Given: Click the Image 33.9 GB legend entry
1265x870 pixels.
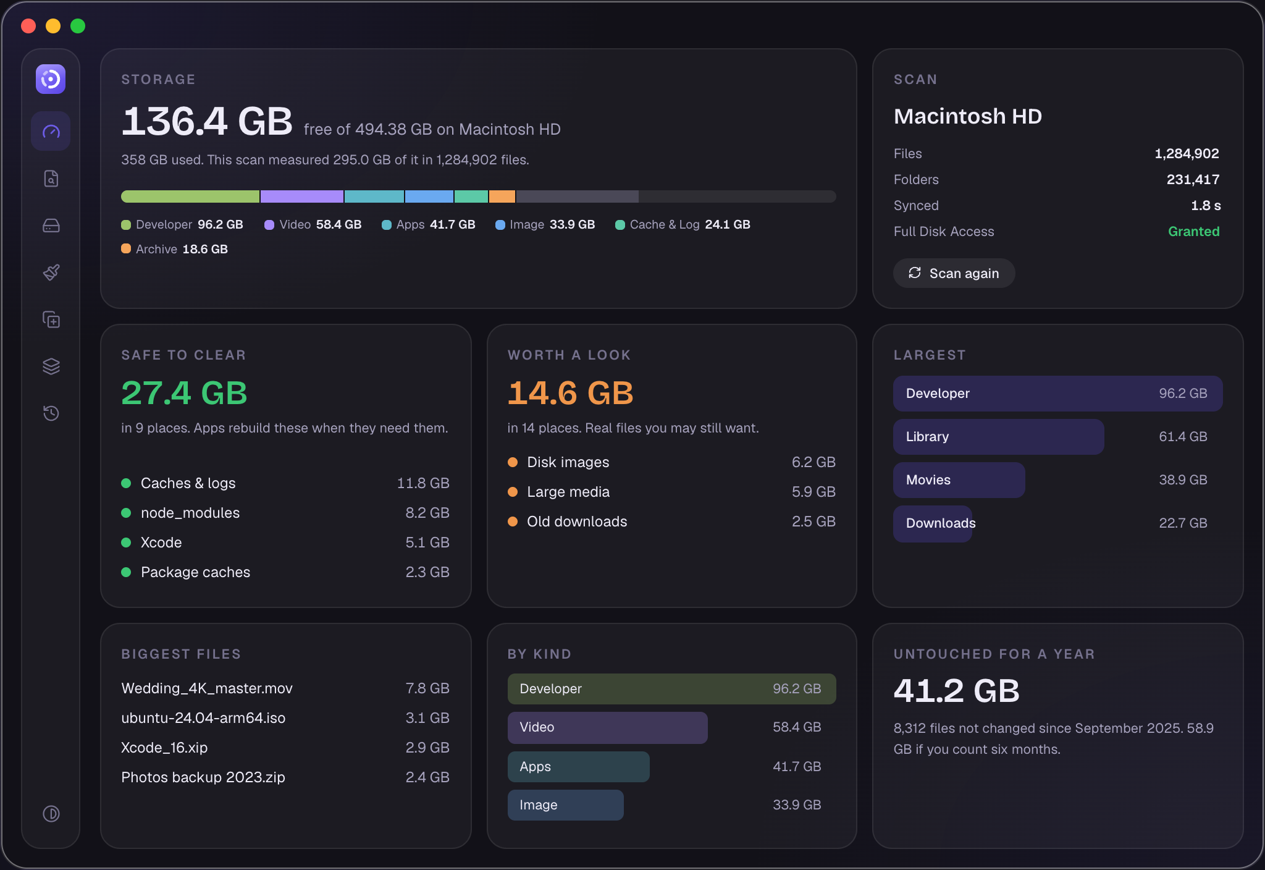Looking at the screenshot, I should (545, 224).
